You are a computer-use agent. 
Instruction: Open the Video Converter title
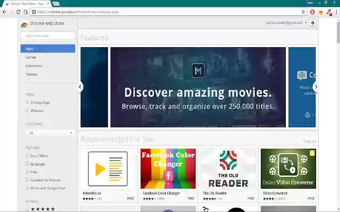click(275, 193)
